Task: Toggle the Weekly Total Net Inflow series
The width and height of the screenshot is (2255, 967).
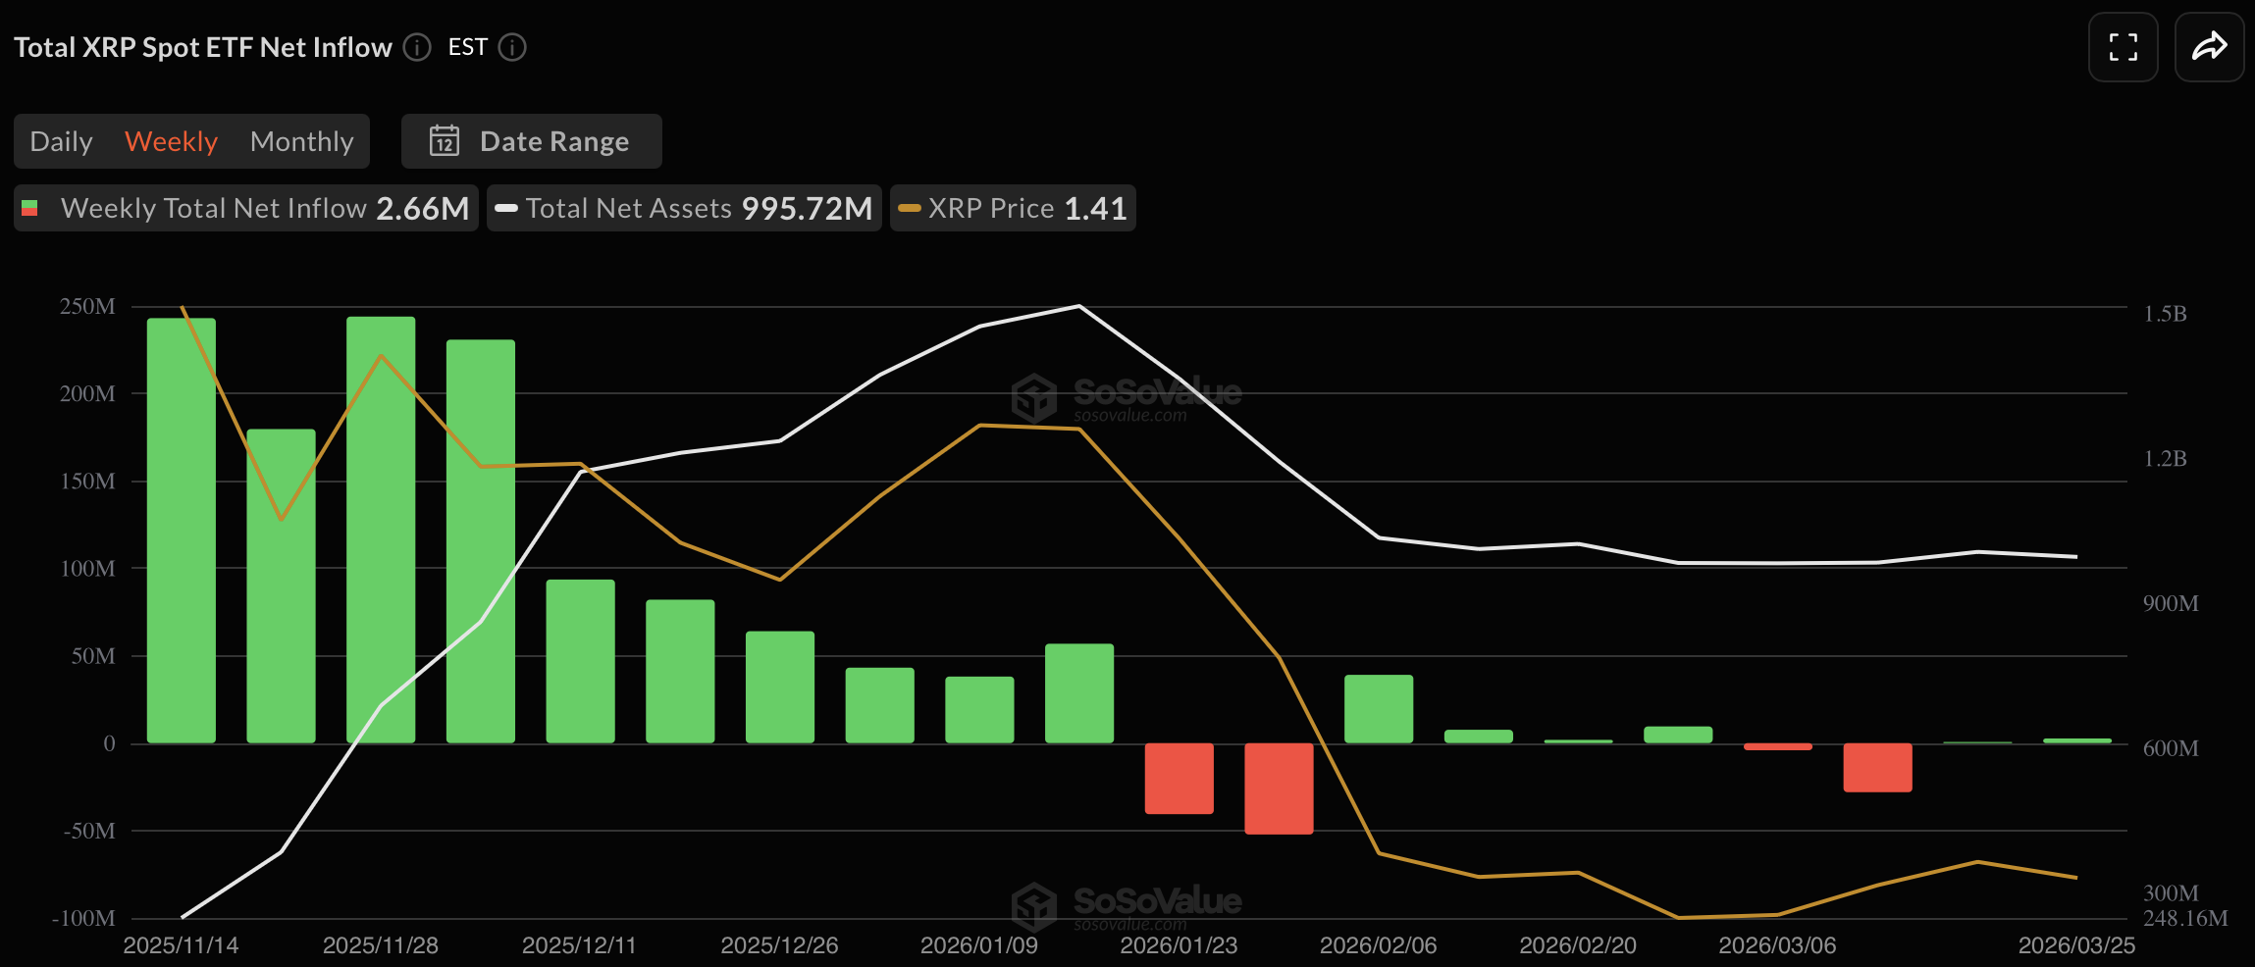Action: pyautogui.click(x=243, y=208)
